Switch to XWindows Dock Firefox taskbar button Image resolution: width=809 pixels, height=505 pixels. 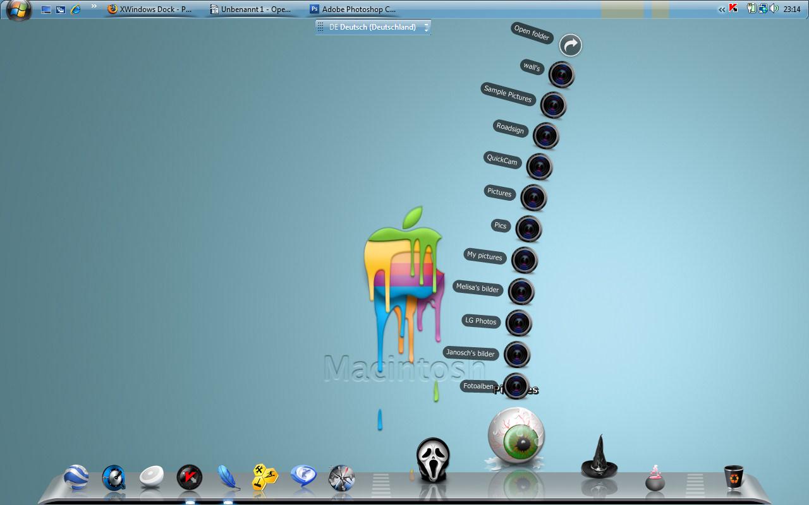pyautogui.click(x=150, y=9)
